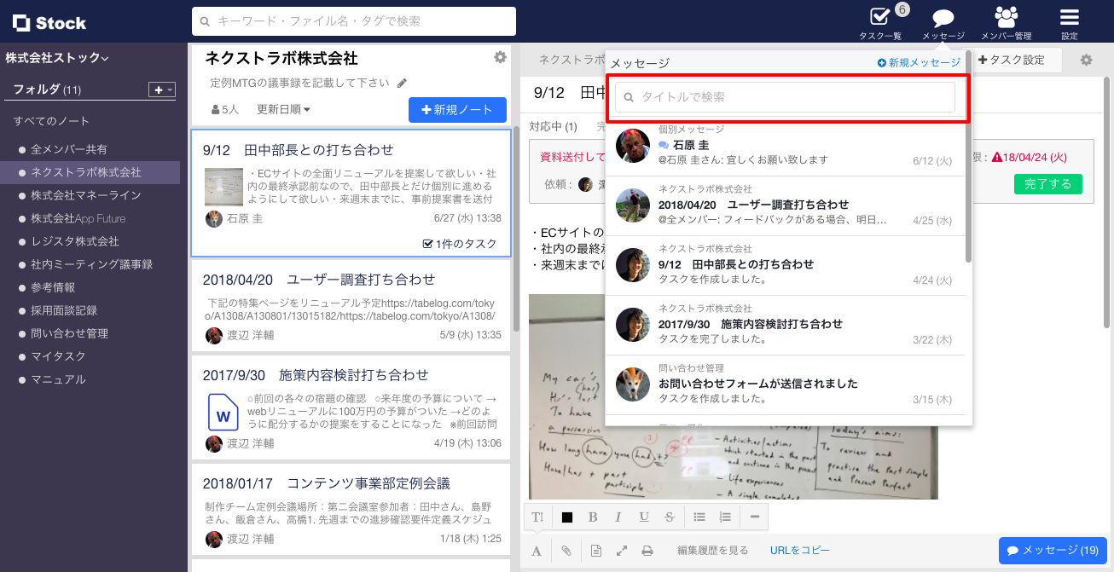The width and height of the screenshot is (1114, 572).
Task: Print the note via the printer icon
Action: click(x=647, y=550)
